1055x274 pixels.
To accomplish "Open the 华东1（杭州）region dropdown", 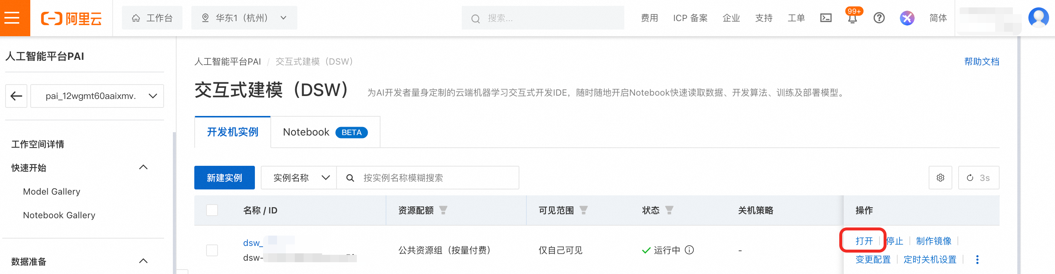I will 244,18.
